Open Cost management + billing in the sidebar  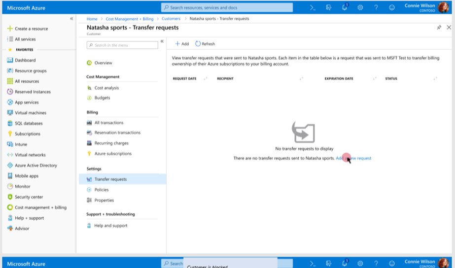click(x=37, y=207)
